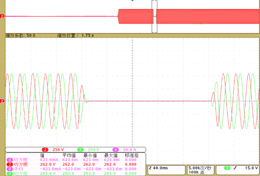Click the 标准差 column header
260x176 pixels.
click(132, 156)
